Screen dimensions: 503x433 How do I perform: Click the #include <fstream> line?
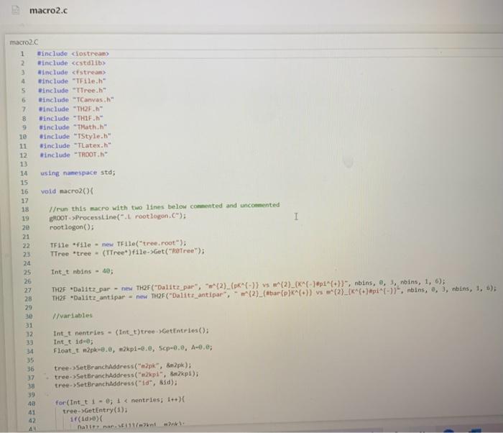click(x=72, y=72)
